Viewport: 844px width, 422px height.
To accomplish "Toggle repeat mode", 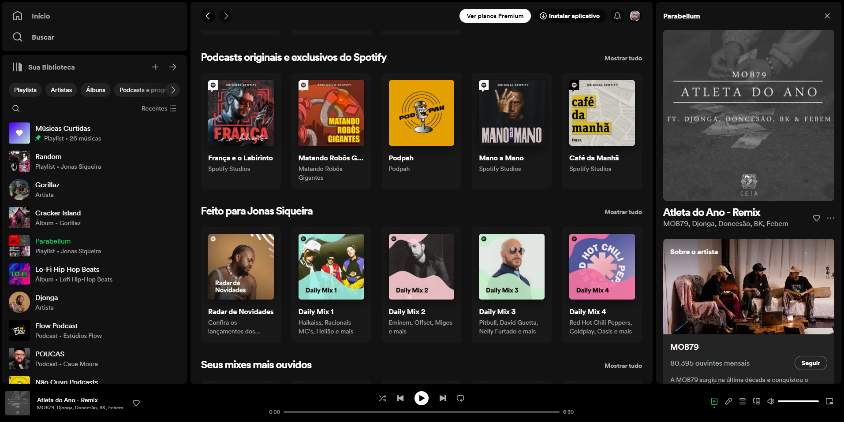I will pos(460,398).
